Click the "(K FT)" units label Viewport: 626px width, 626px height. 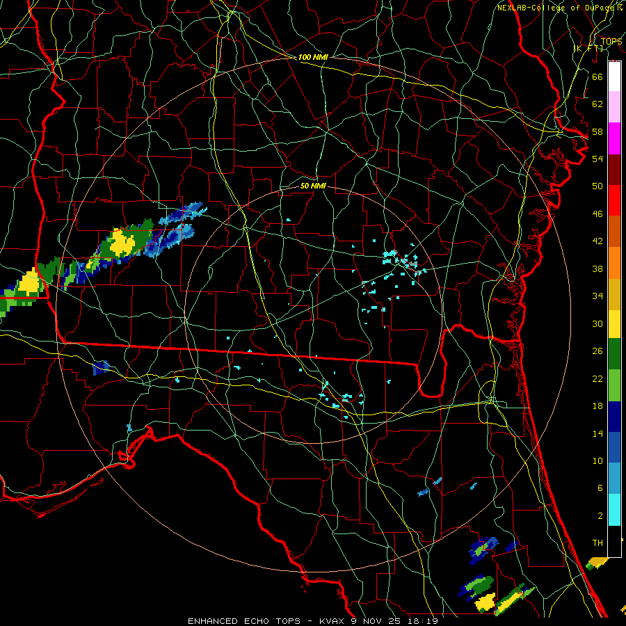coord(588,48)
